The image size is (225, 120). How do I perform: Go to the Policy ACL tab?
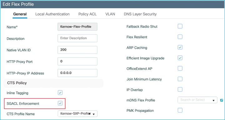tap(87, 14)
